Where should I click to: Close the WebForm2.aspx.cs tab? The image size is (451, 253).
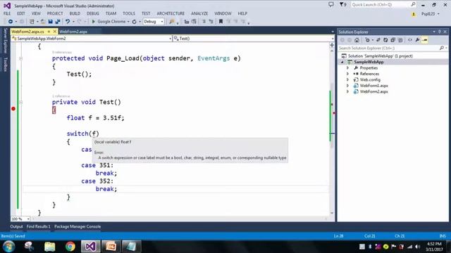(55, 32)
